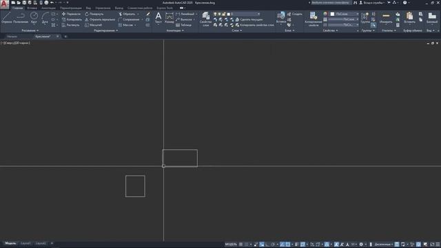Click the Таблица (Table) tool

(183, 25)
